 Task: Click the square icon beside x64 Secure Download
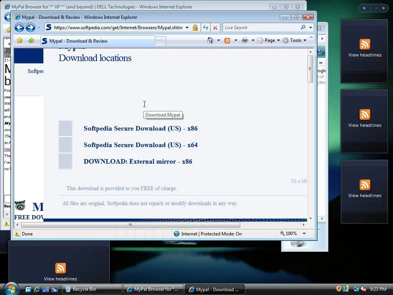tap(65, 145)
